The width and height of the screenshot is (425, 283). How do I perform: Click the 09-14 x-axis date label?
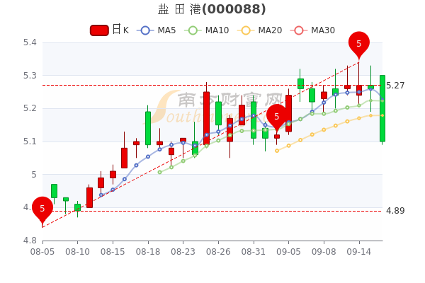[x=359, y=252]
